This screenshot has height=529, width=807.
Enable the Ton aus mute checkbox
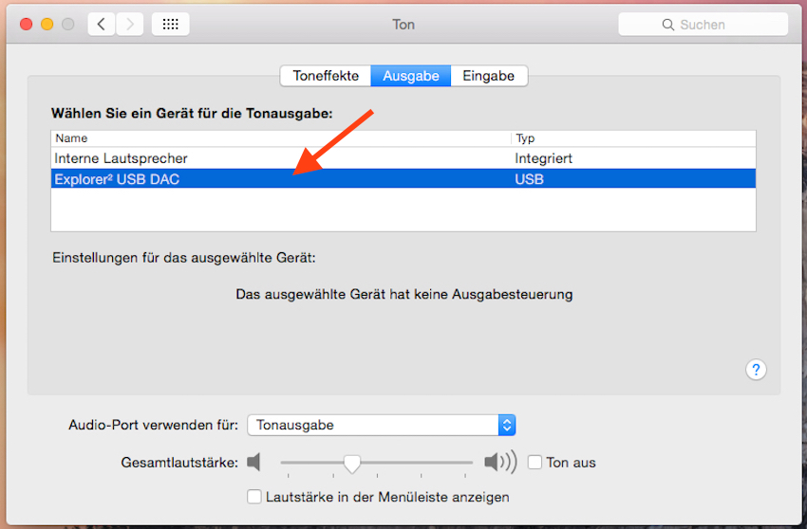(x=535, y=463)
